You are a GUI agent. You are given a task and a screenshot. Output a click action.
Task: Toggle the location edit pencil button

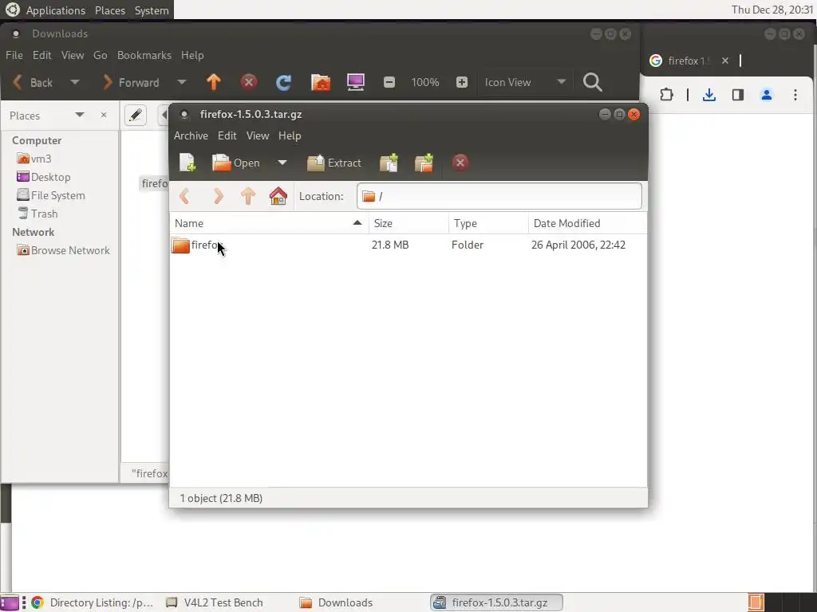pyautogui.click(x=136, y=115)
